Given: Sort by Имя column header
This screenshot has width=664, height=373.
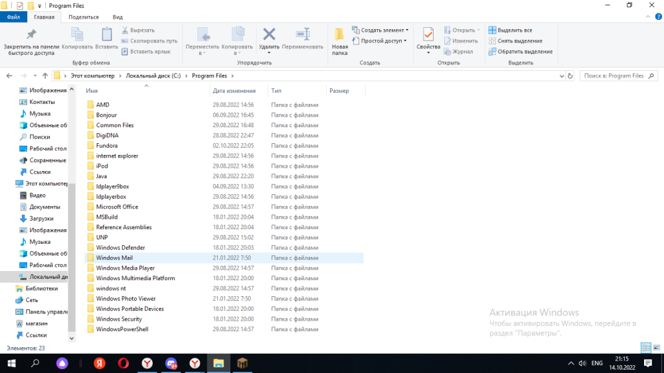Looking at the screenshot, I should [x=92, y=91].
